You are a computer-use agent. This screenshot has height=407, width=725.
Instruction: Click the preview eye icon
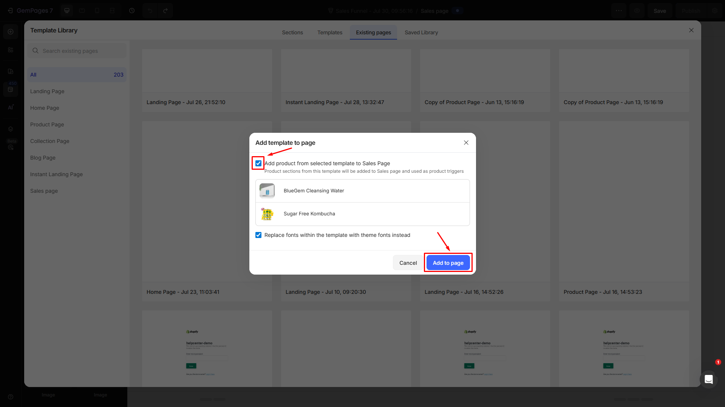637,11
